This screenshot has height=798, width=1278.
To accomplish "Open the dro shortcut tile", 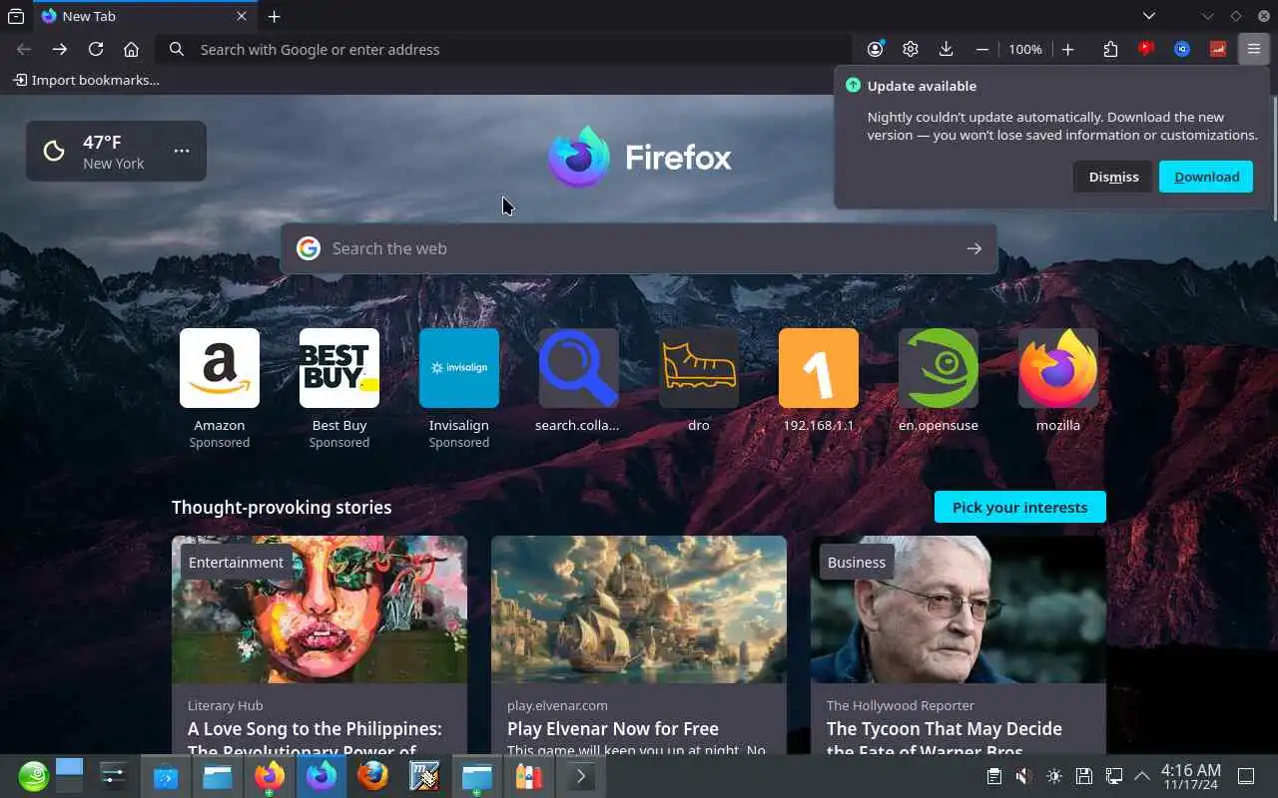I will point(699,380).
